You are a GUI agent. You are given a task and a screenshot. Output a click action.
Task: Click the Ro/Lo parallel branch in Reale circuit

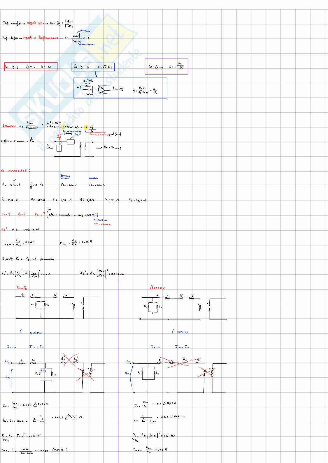(x=40, y=305)
